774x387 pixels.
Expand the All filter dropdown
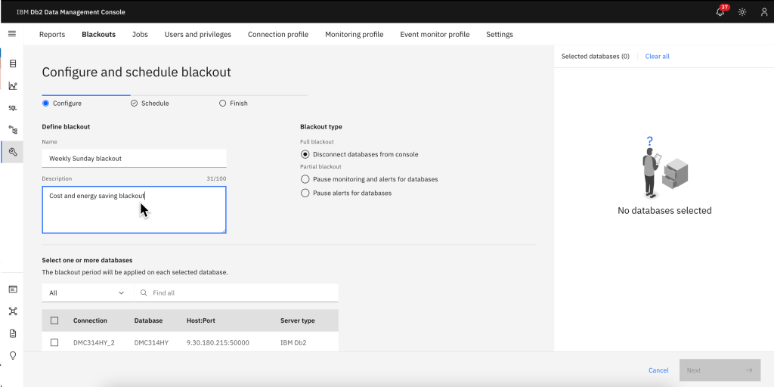(x=87, y=293)
